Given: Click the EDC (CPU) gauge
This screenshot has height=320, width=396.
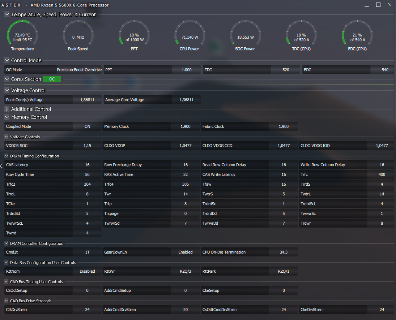Looking at the screenshot, I should 357,35.
